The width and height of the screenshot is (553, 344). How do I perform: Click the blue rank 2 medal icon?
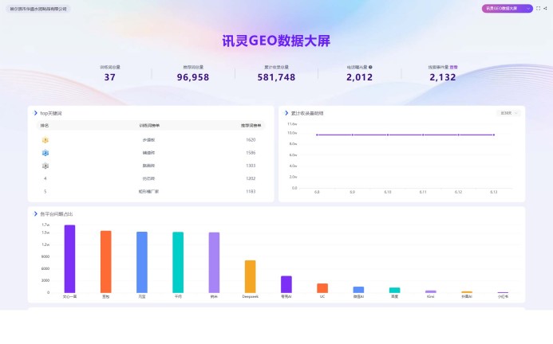(45, 153)
